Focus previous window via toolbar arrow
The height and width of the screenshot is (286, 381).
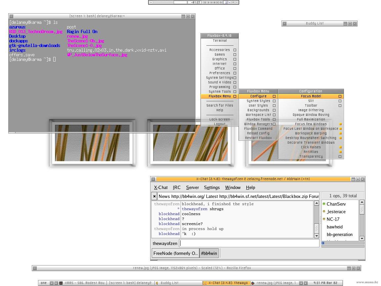301,283
